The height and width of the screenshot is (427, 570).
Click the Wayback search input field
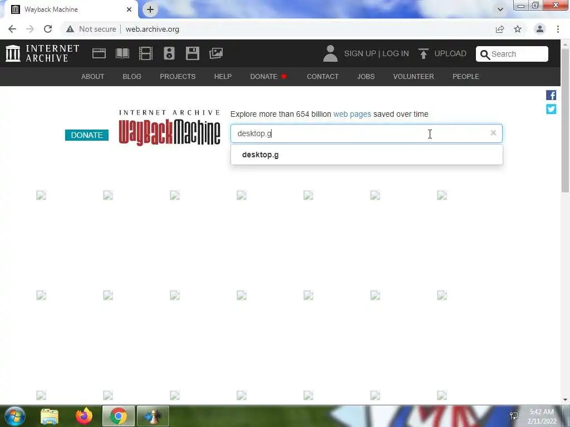366,133
